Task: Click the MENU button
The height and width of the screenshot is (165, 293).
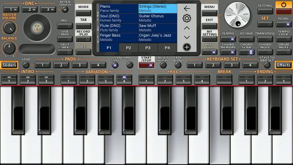Action: (x=210, y=13)
